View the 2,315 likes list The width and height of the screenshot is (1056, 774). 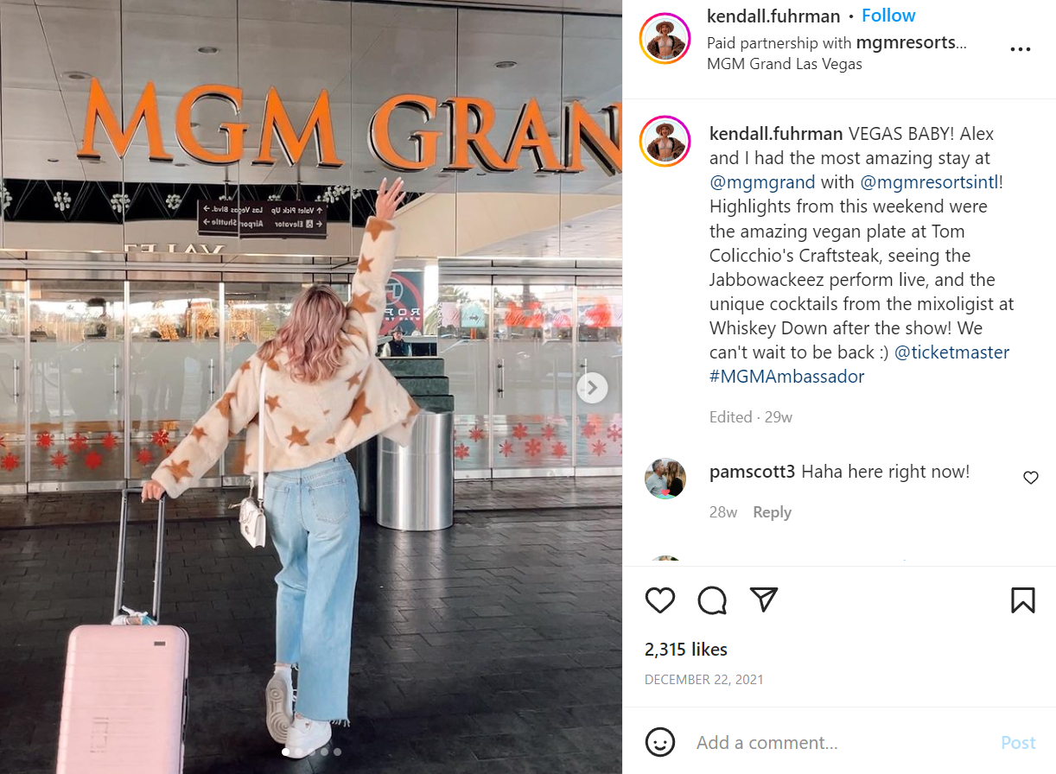tap(686, 650)
